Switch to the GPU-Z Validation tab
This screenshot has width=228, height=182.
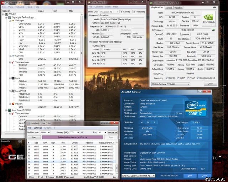pos(178,8)
